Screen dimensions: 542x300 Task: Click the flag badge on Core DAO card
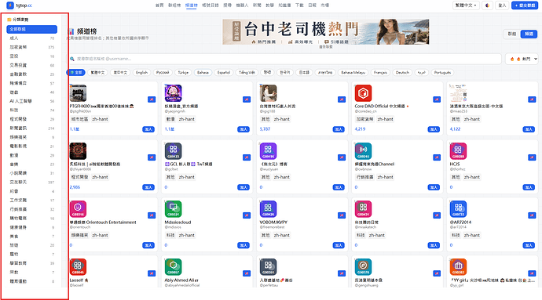437,99
